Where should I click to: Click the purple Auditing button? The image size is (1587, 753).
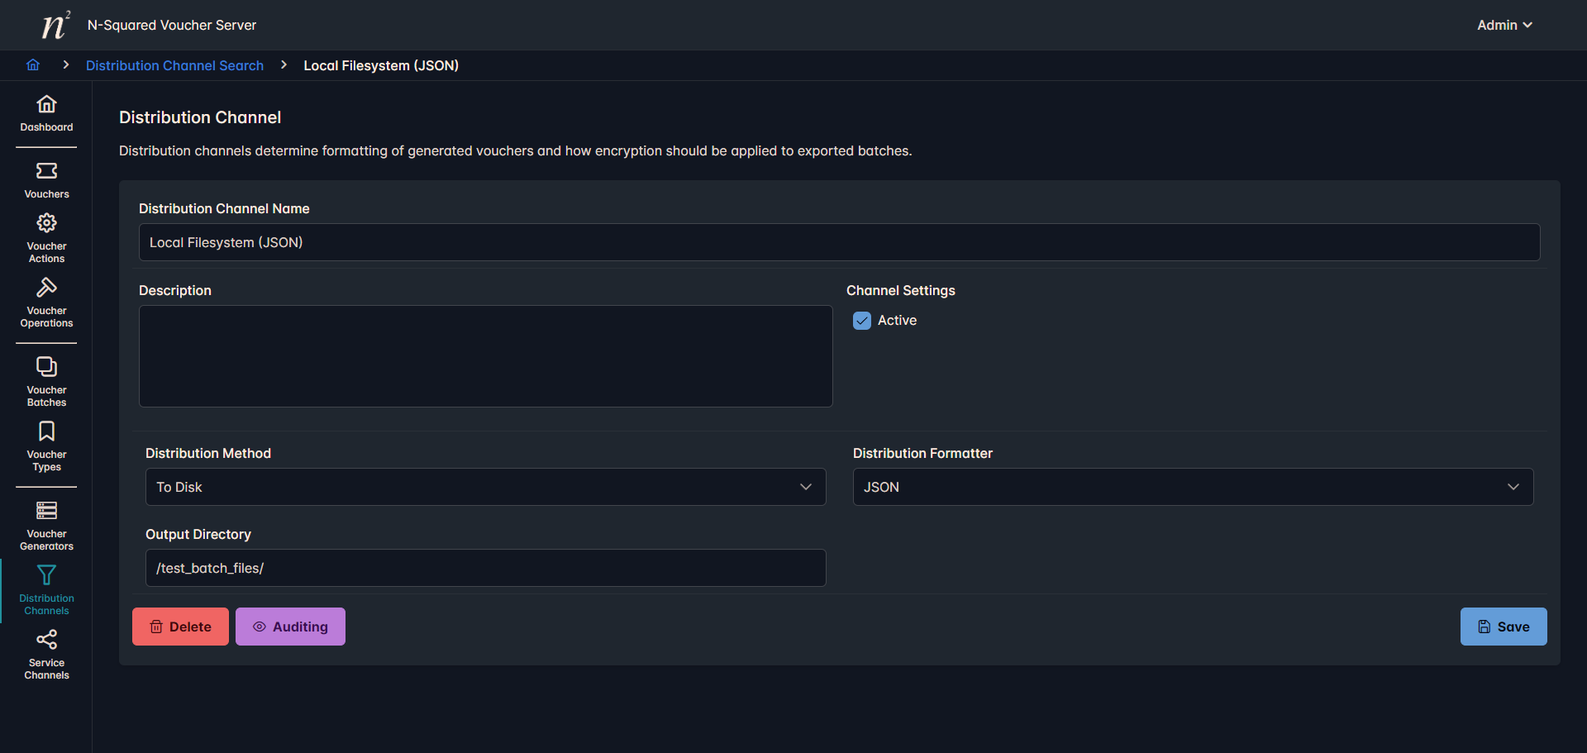[290, 627]
